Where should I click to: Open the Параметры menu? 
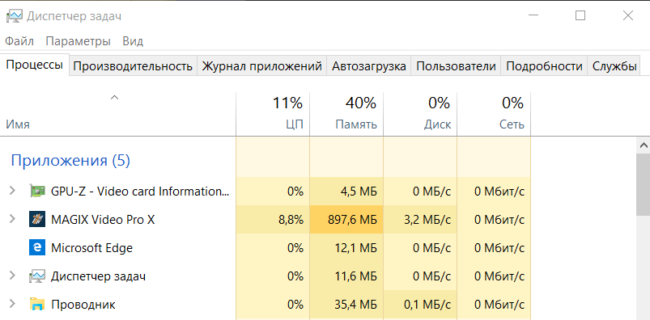click(x=78, y=41)
